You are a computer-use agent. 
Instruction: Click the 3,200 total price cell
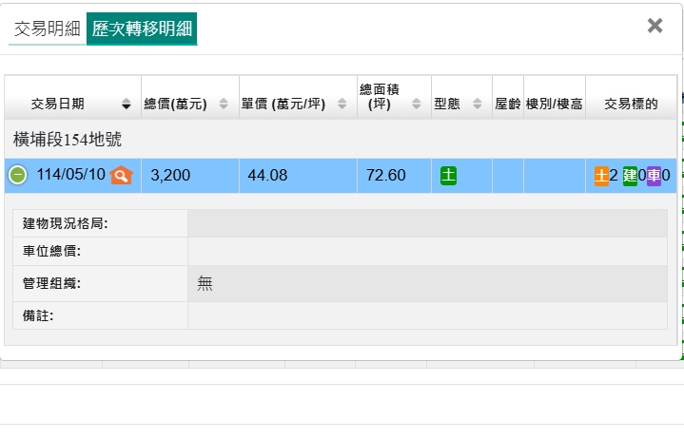170,175
